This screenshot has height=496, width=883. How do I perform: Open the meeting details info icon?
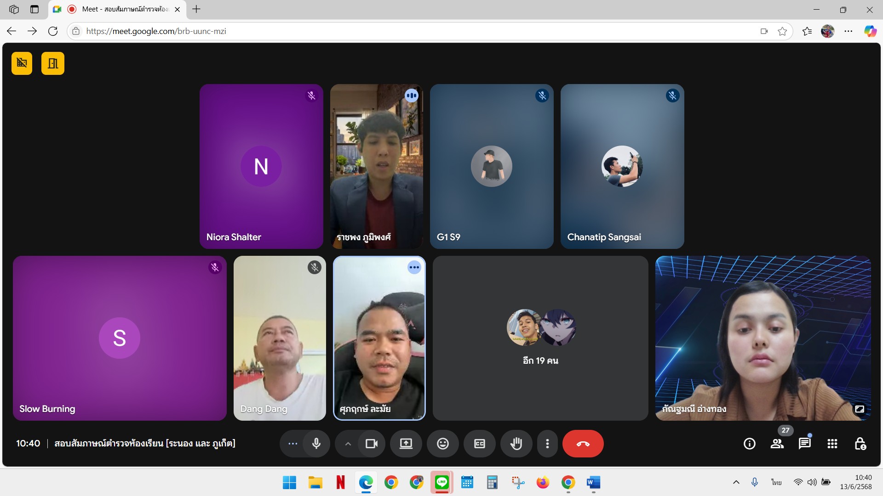(749, 444)
